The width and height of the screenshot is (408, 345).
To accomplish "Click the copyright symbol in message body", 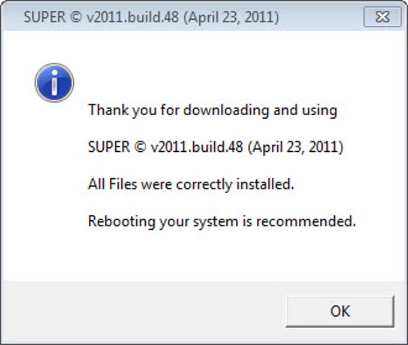I will click(x=140, y=147).
